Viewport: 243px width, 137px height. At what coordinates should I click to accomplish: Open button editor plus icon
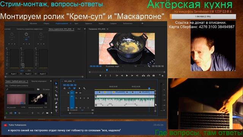pos(163,76)
